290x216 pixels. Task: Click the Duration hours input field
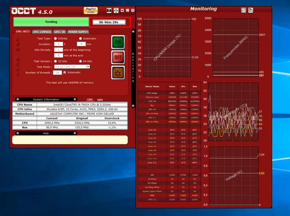[58, 44]
